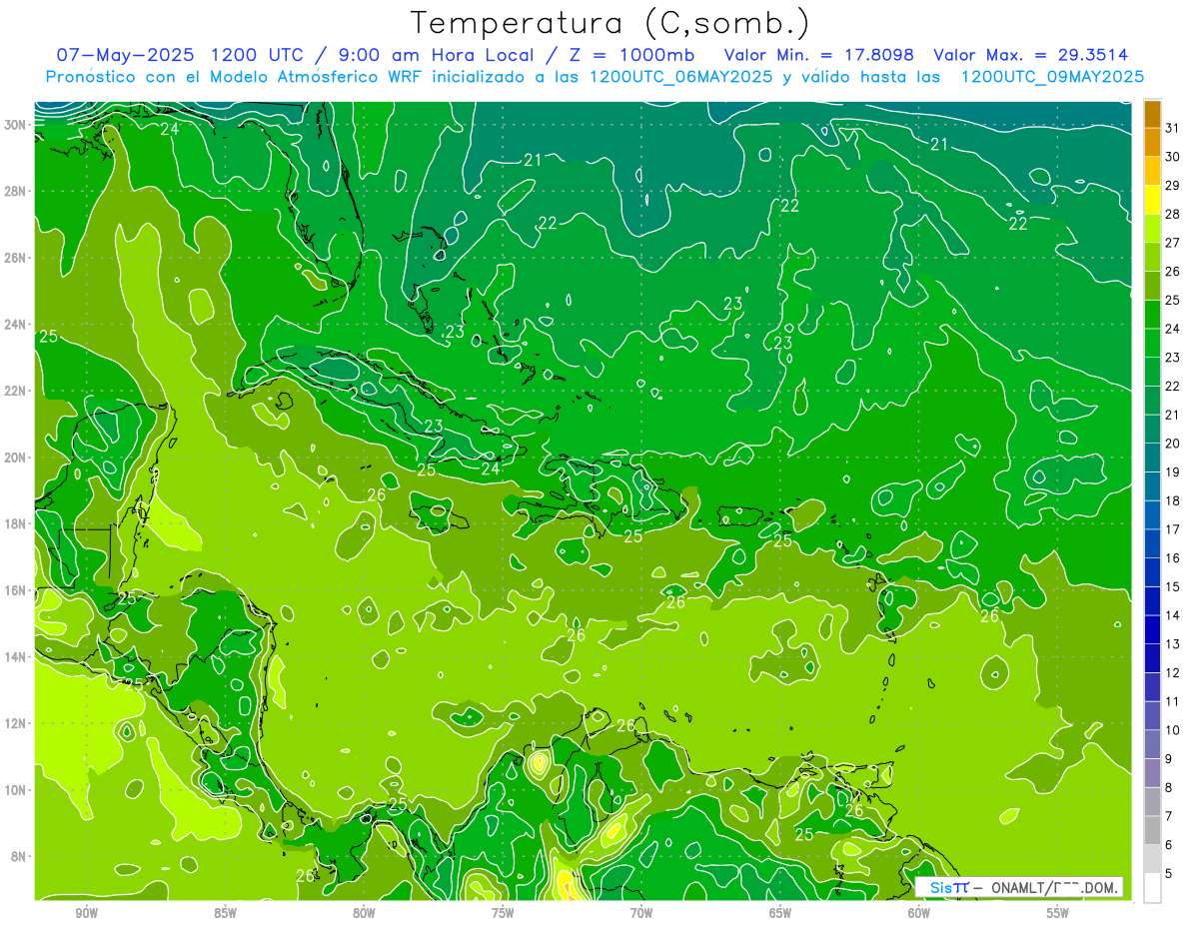Viewport: 1199px width, 926px height.
Task: Click the longitude label '65W'
Action: pyautogui.click(x=780, y=912)
